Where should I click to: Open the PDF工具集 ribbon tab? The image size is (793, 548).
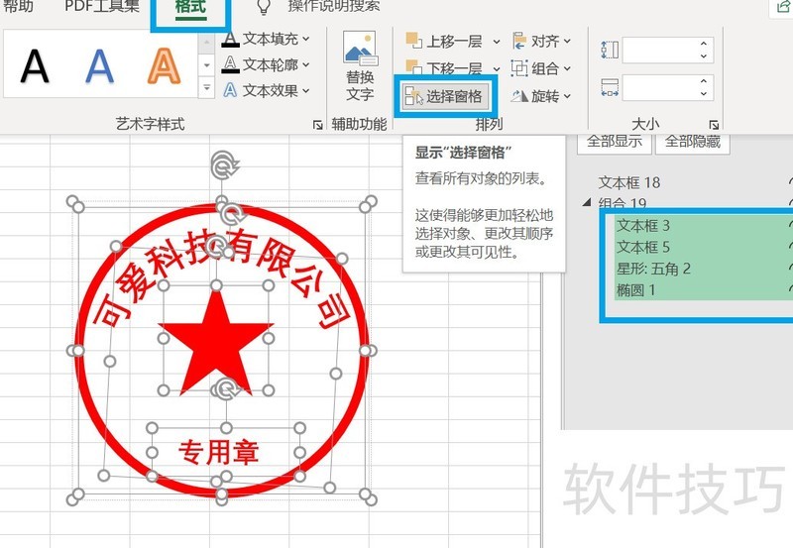[x=102, y=6]
